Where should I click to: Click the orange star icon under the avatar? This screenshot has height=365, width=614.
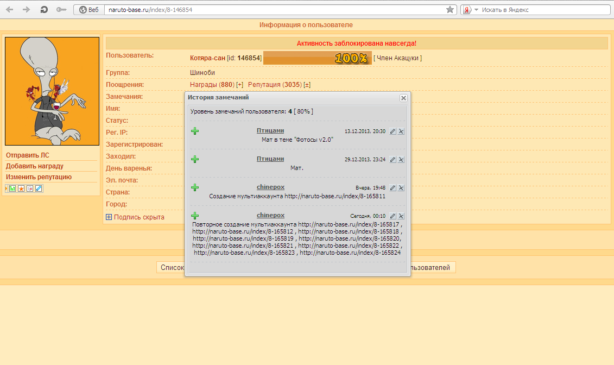(21, 189)
